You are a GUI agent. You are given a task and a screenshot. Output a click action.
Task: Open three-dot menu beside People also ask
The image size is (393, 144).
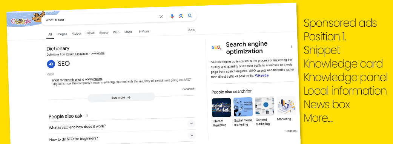87,116
